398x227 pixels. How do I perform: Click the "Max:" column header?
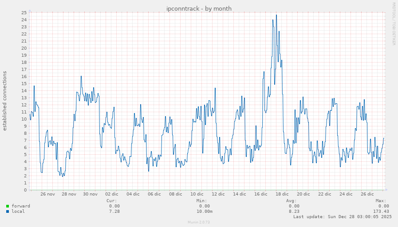point(381,201)
